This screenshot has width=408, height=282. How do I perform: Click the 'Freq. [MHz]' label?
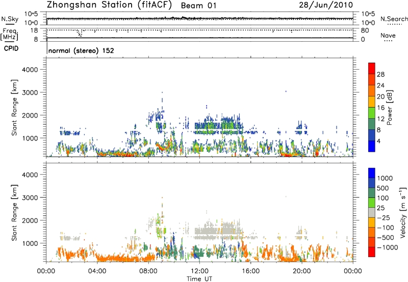(9, 35)
